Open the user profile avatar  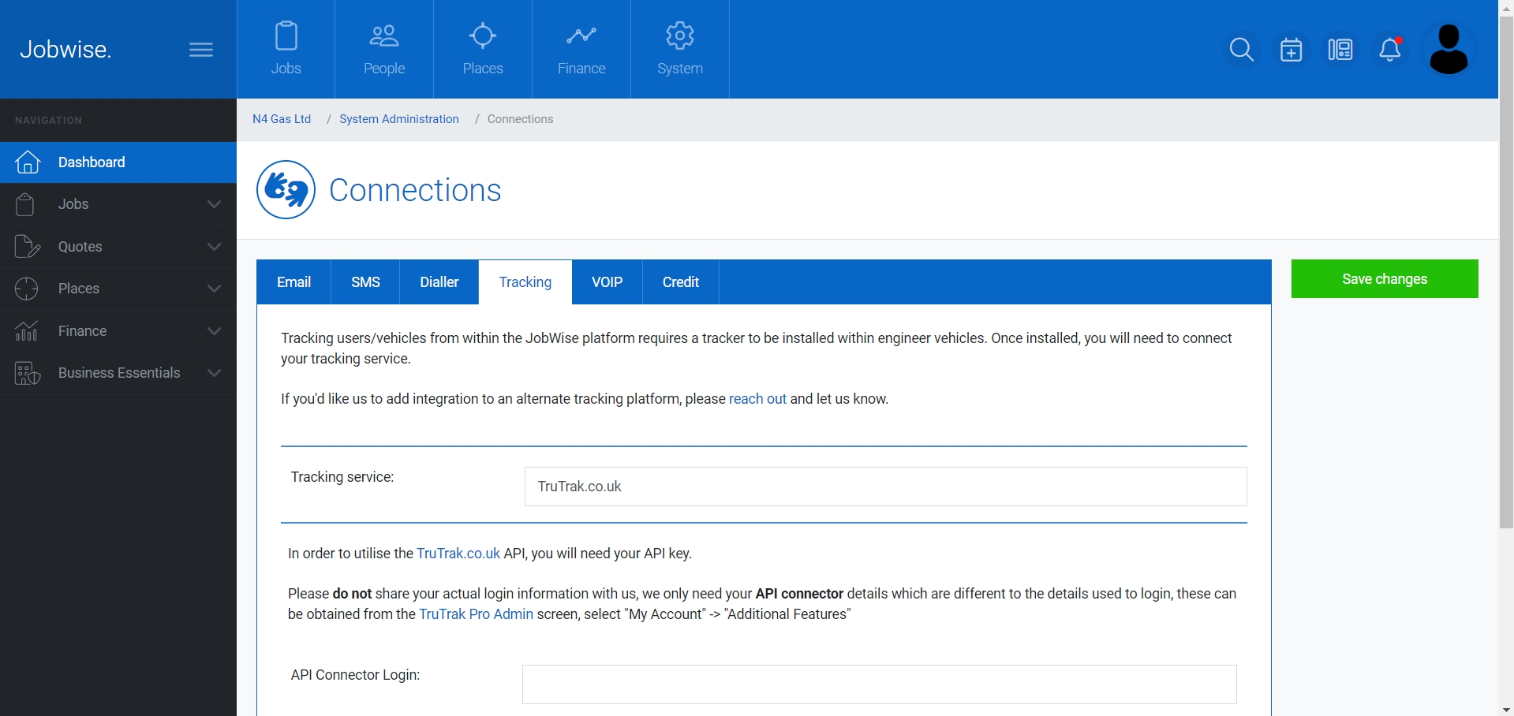tap(1449, 49)
